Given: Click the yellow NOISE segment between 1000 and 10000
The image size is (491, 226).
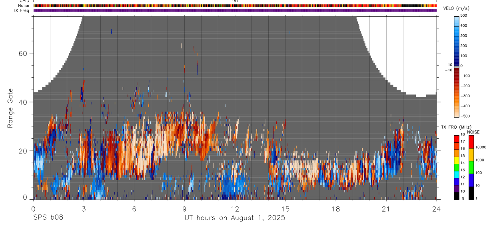Looking at the screenshot, I should coord(471,154).
